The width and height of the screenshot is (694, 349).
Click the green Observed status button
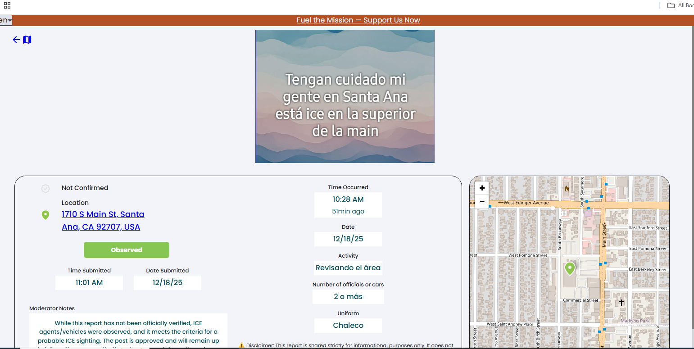(x=127, y=250)
